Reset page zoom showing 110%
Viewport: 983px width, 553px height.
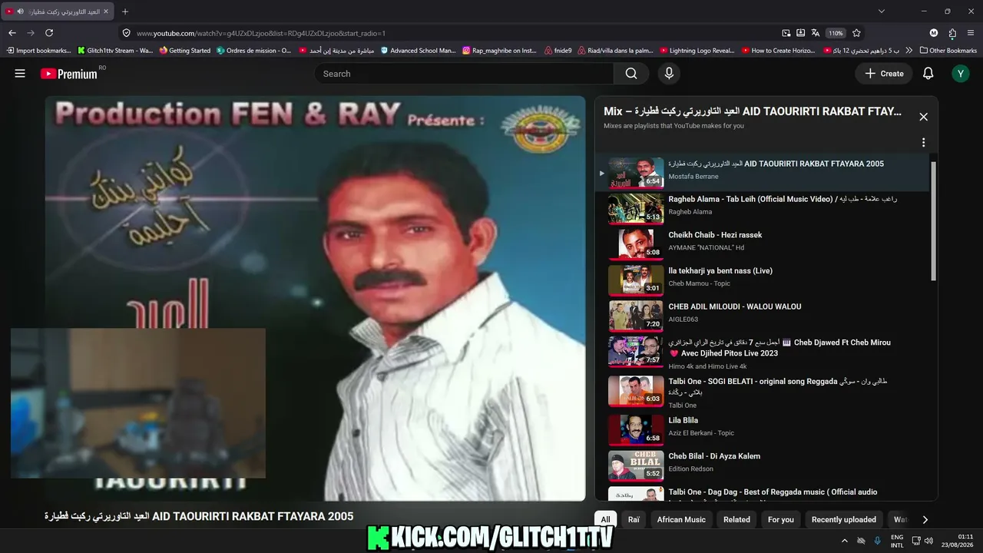(836, 33)
